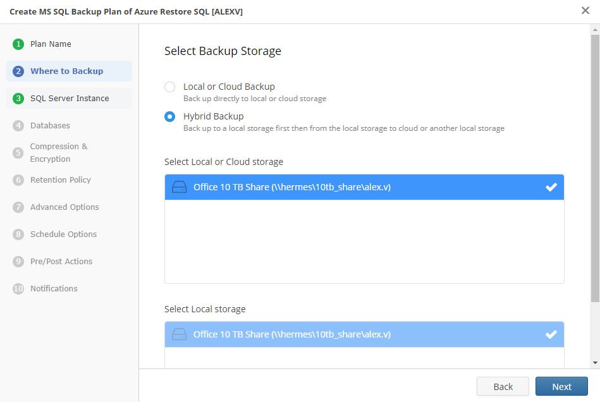Click the white checkmark on selected cloud storage

pos(551,186)
